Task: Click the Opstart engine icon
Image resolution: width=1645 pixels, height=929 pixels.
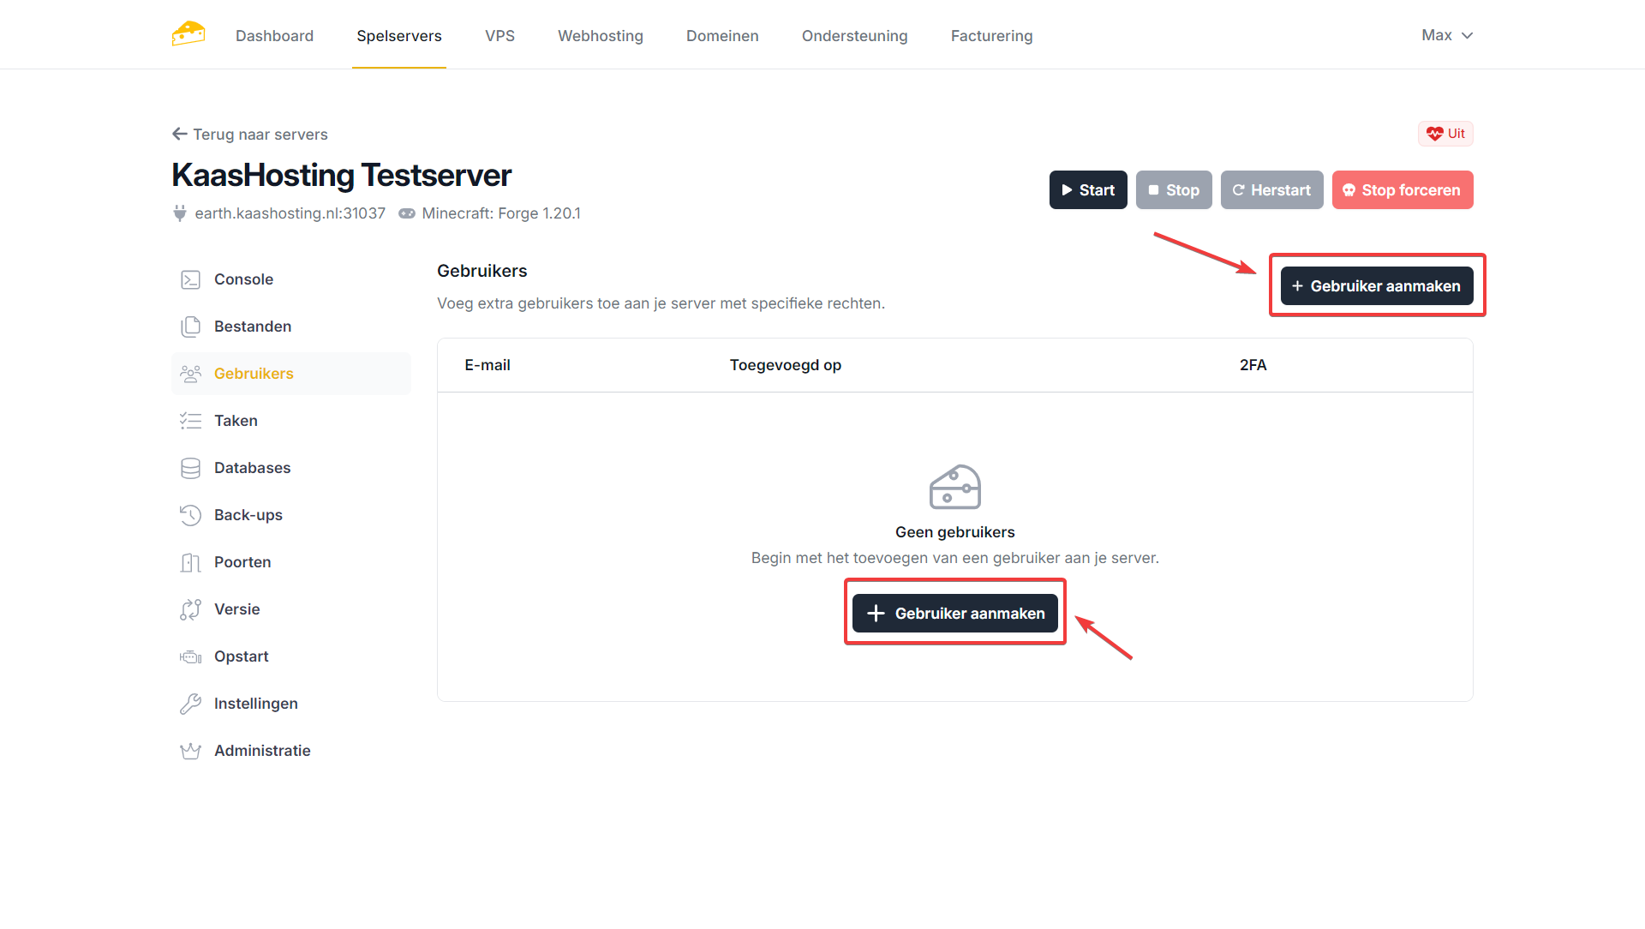Action: pyautogui.click(x=190, y=656)
